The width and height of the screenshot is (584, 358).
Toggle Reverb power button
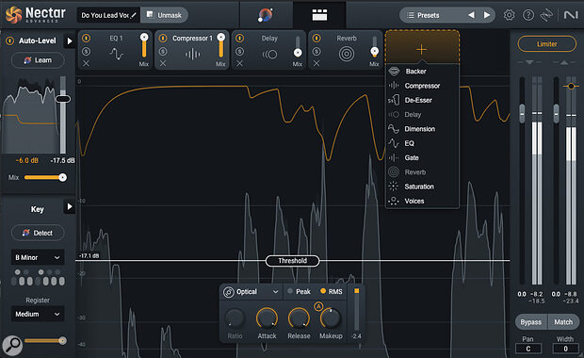point(316,38)
